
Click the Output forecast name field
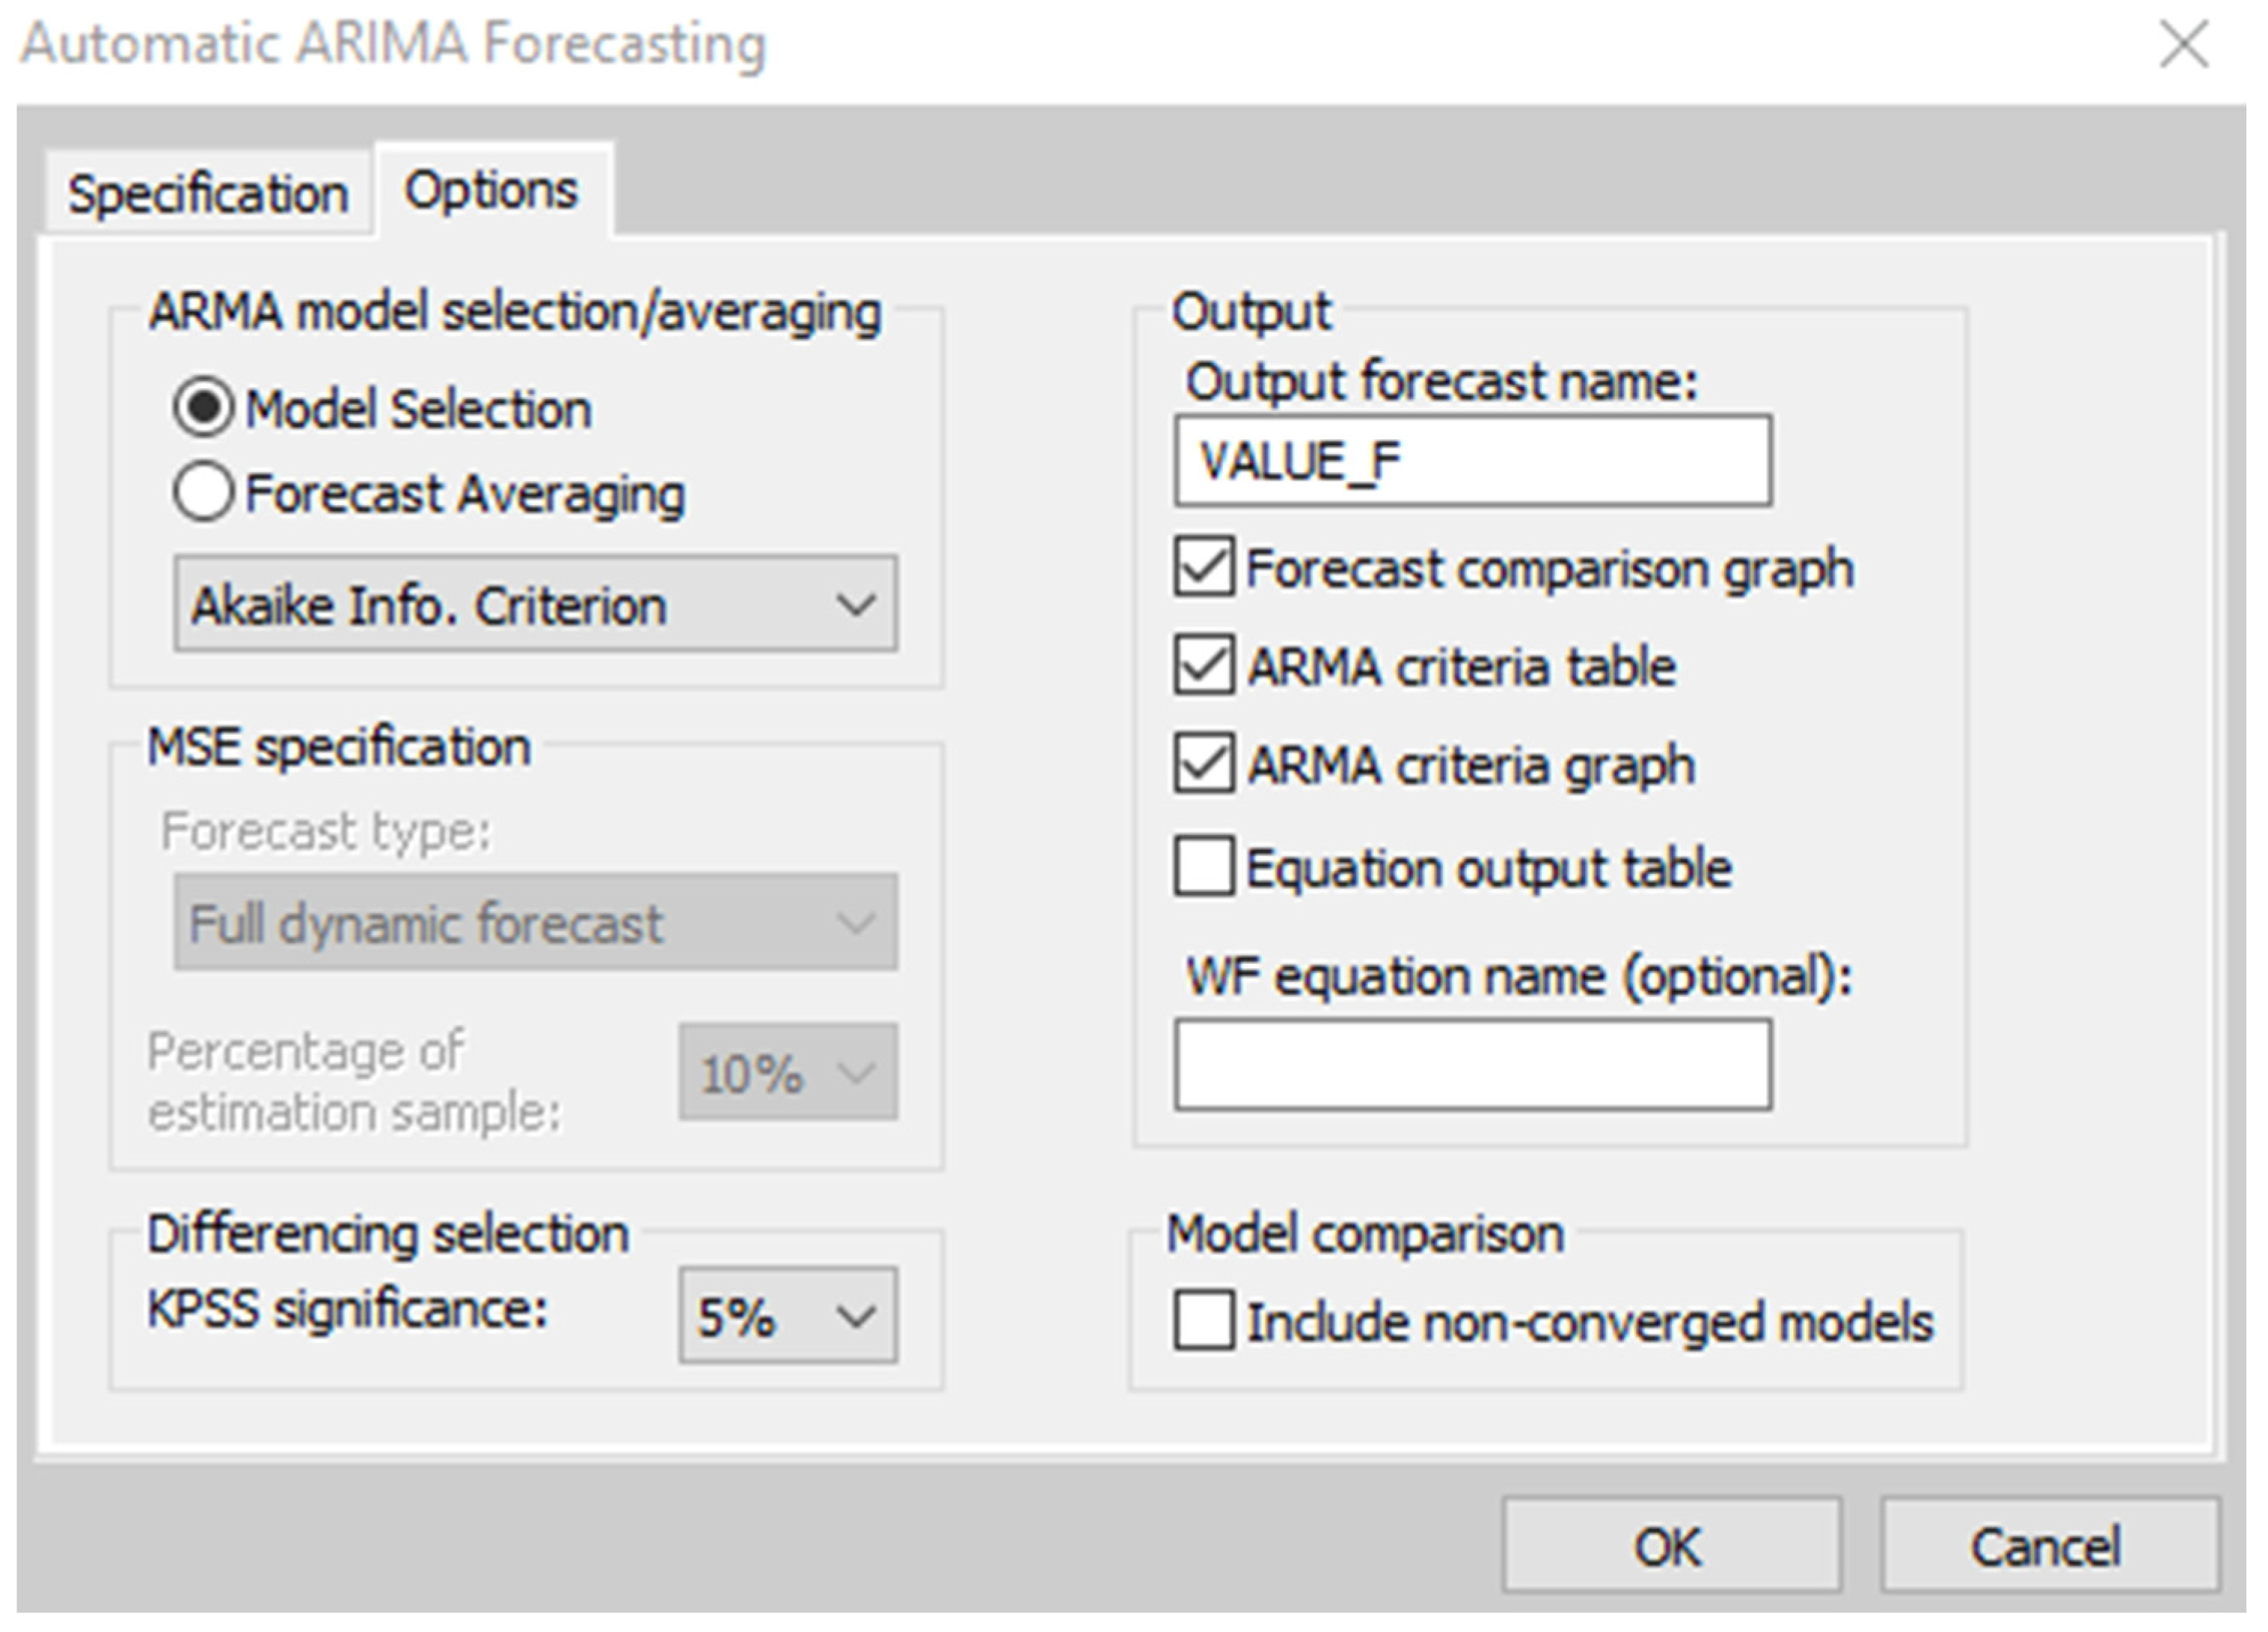[1472, 461]
